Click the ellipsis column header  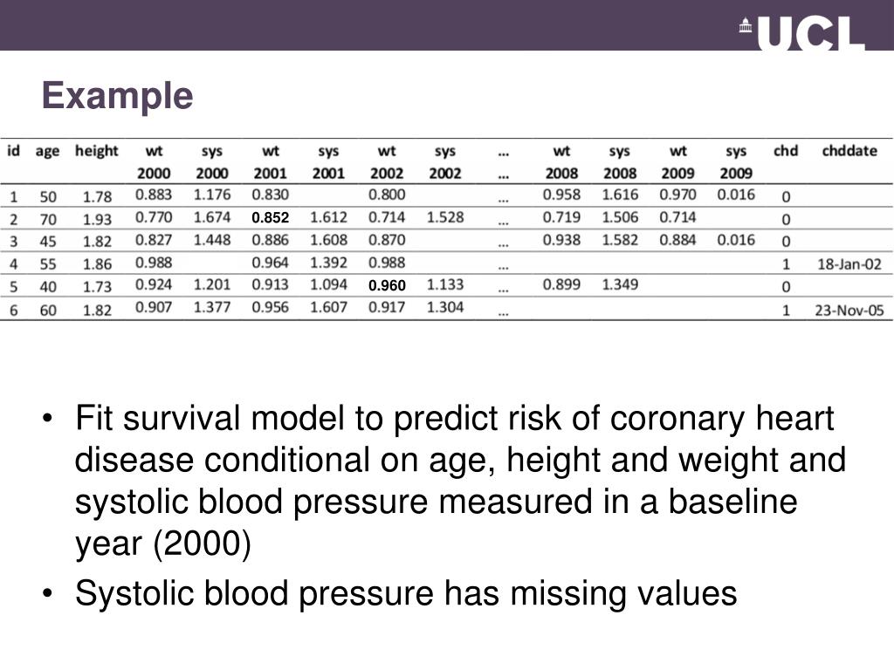(x=503, y=164)
